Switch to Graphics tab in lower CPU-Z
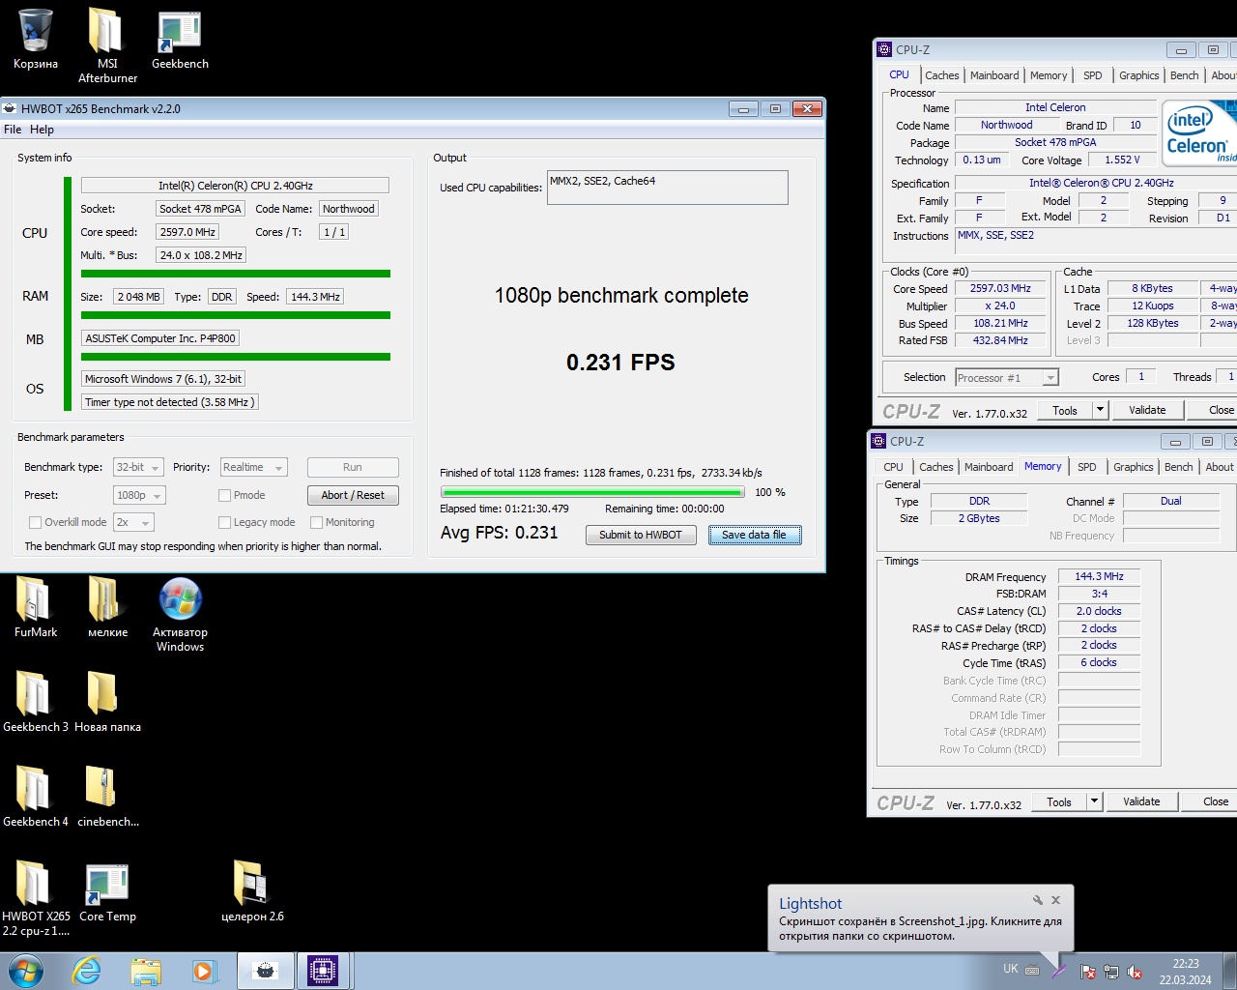This screenshot has height=990, width=1237. coord(1133,467)
